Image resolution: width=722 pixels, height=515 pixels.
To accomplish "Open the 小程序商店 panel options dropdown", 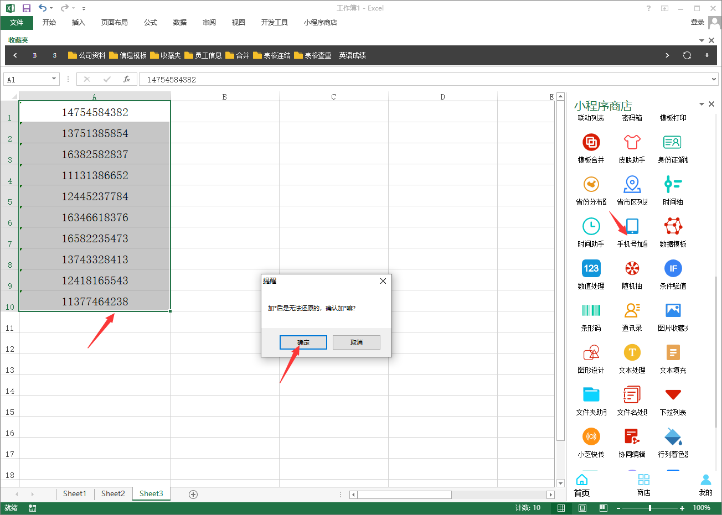I will tap(702, 104).
